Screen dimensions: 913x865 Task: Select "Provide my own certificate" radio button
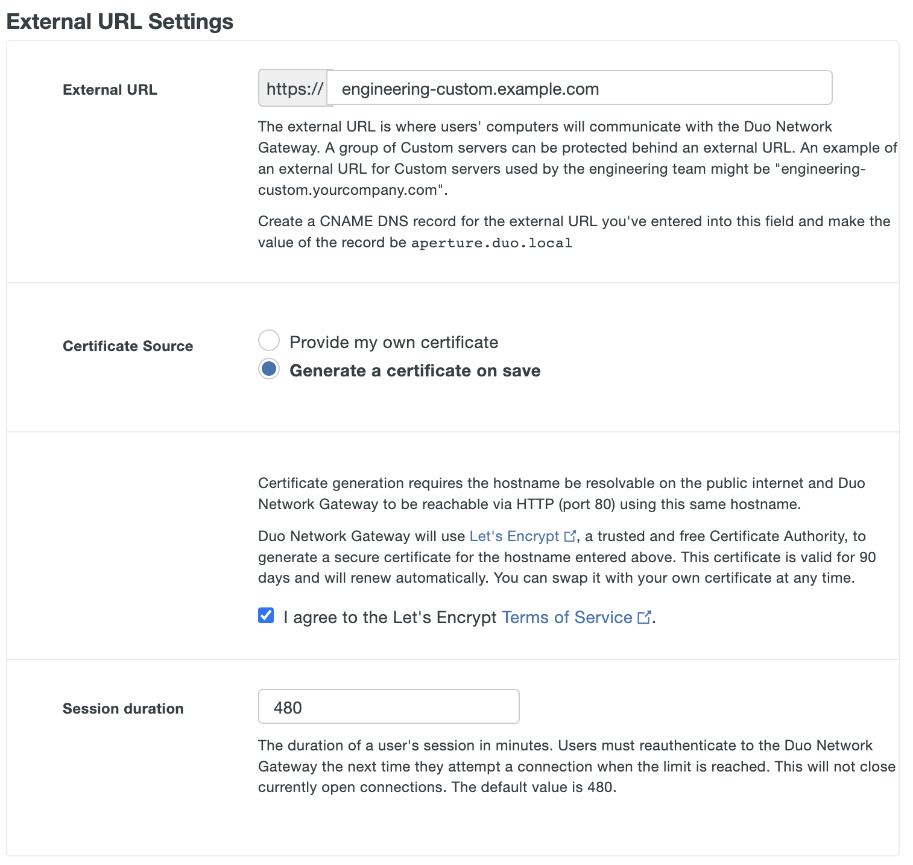point(268,340)
